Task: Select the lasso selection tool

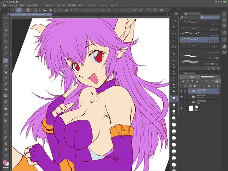Action: [6, 42]
